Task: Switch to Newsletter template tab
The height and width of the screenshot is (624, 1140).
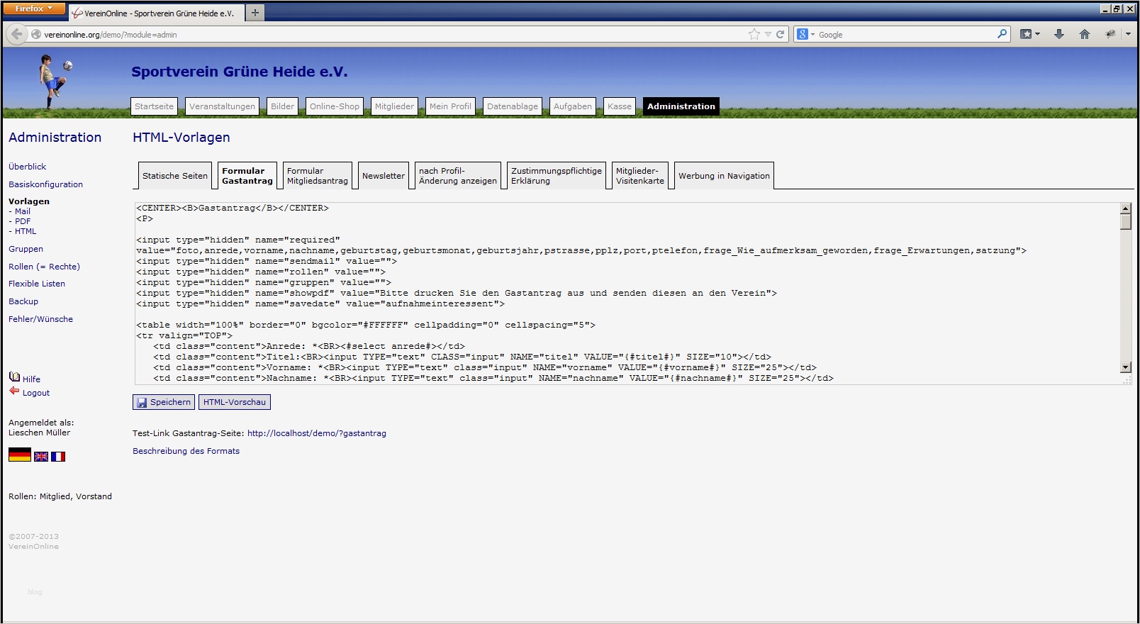Action: (384, 176)
